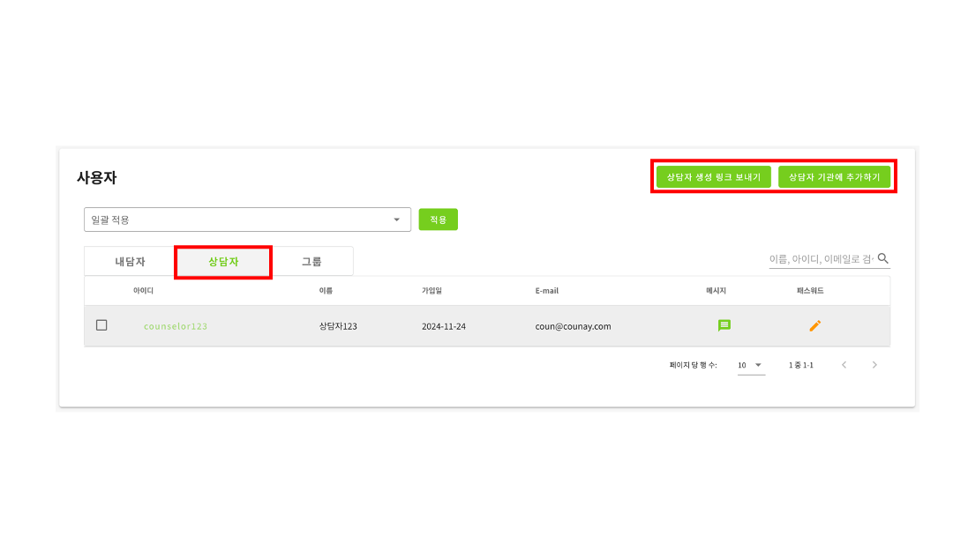Click the 가입일 column header
Viewport: 953px width, 536px height.
(x=432, y=291)
